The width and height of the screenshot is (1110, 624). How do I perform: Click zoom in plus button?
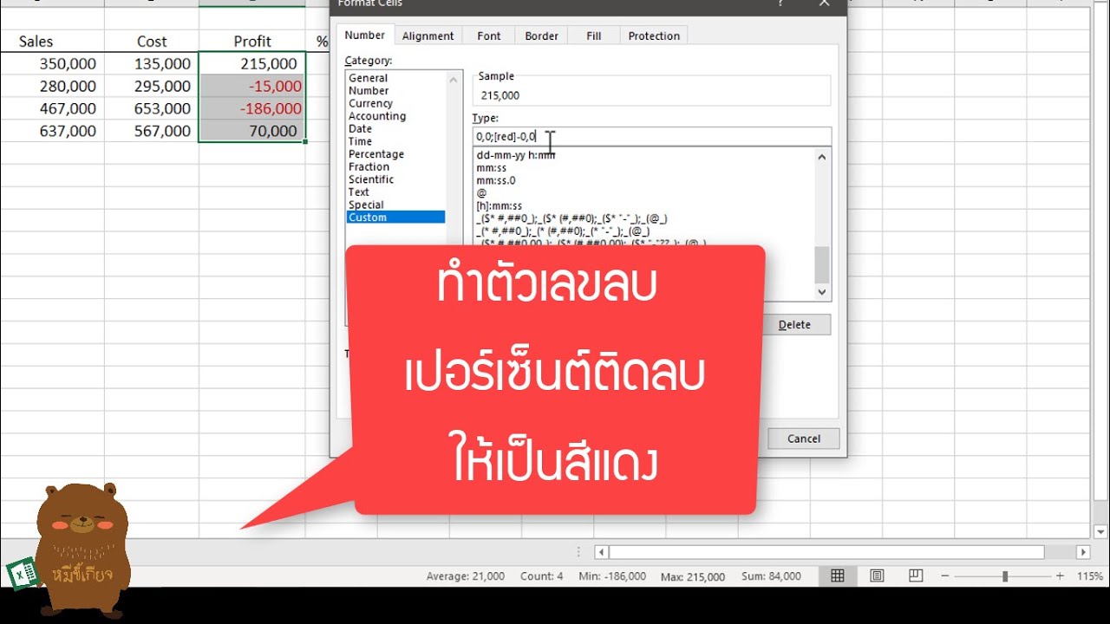1060,575
